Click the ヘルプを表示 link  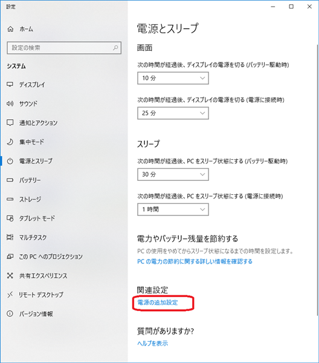pyautogui.click(x=153, y=343)
